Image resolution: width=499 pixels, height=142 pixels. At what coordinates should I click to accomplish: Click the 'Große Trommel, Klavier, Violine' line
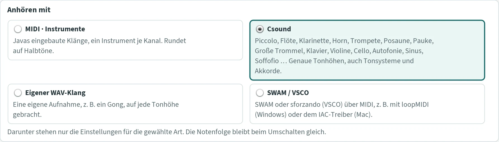pos(339,51)
